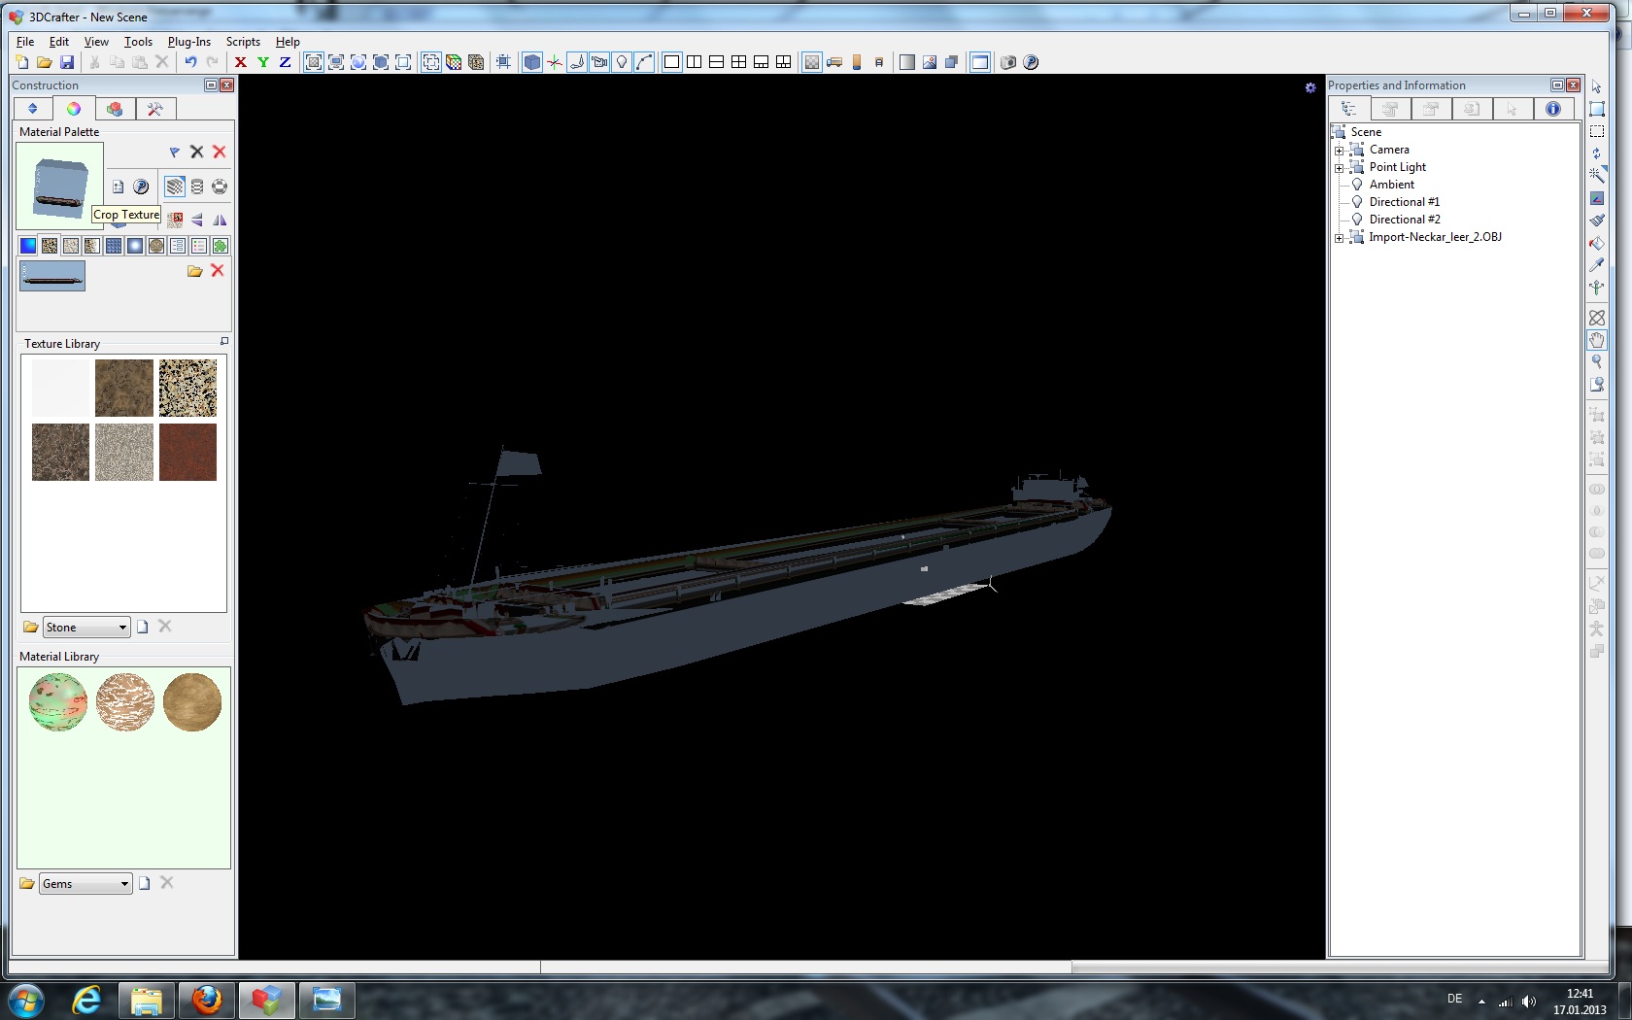The width and height of the screenshot is (1632, 1020).
Task: Select the magic wand tool
Action: [1596, 175]
